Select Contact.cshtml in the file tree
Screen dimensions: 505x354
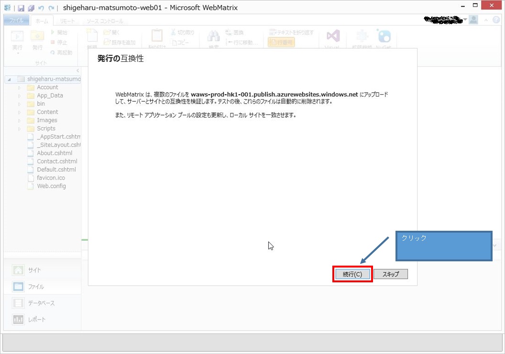point(53,161)
